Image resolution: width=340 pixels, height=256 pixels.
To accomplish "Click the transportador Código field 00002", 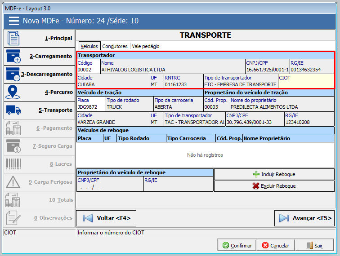I will tap(88, 70).
